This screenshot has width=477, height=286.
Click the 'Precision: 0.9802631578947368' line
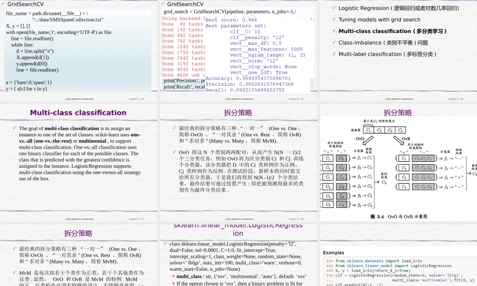(249, 84)
